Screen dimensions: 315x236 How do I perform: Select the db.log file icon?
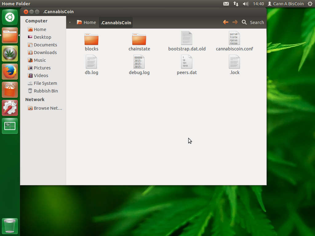coord(91,62)
